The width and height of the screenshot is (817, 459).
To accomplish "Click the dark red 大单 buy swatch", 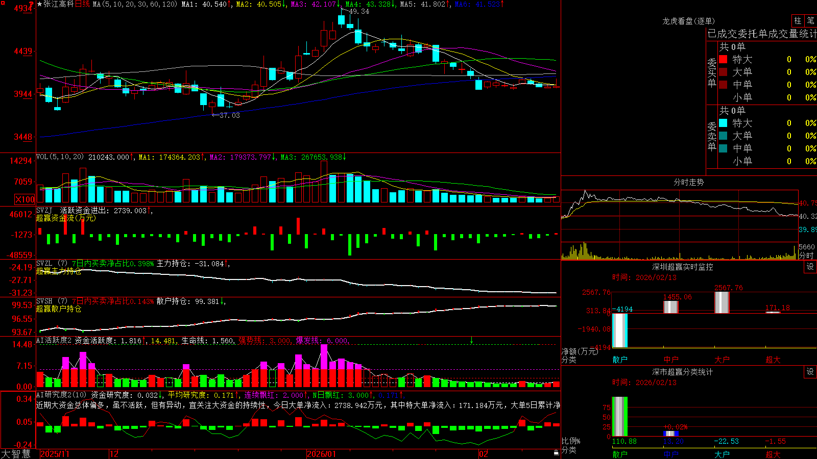I will pyautogui.click(x=723, y=72).
